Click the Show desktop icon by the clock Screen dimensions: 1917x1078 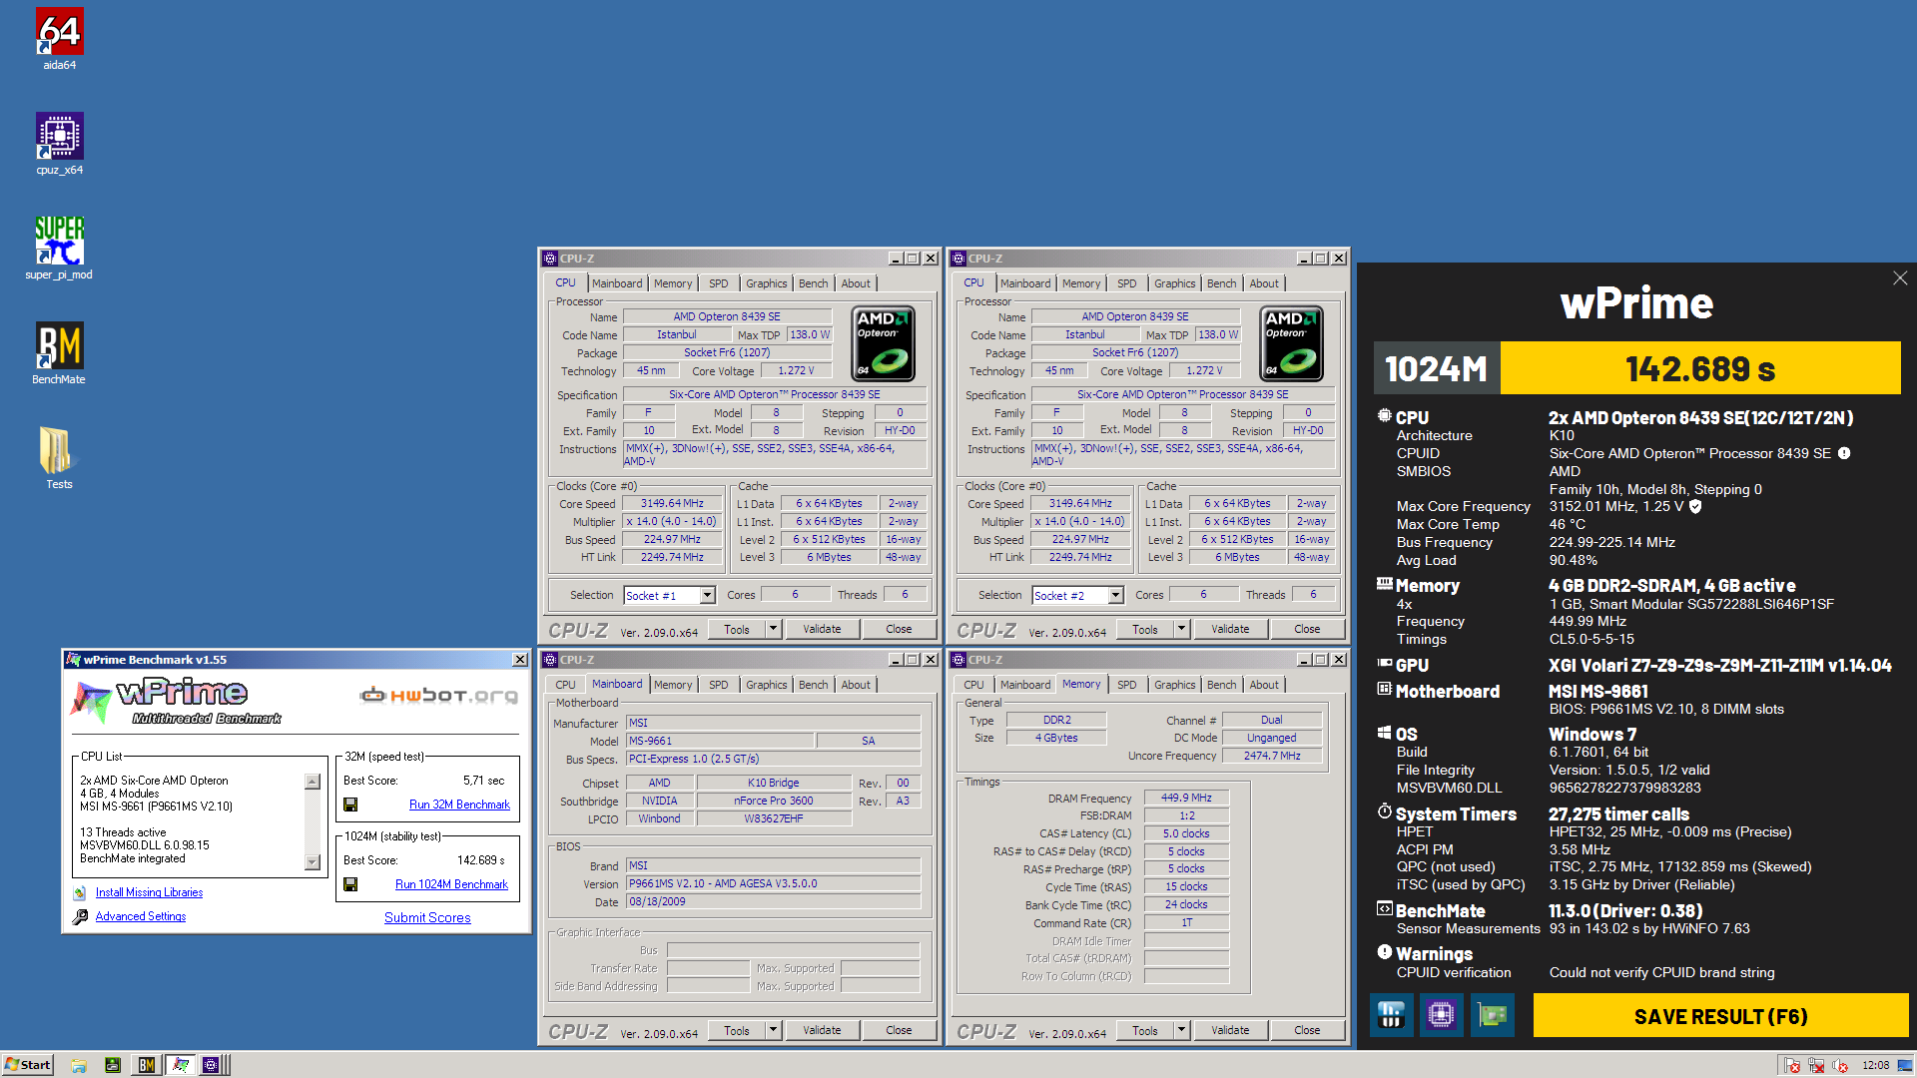[1907, 1065]
